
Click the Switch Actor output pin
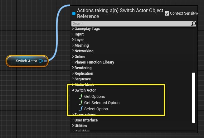(x=41, y=61)
